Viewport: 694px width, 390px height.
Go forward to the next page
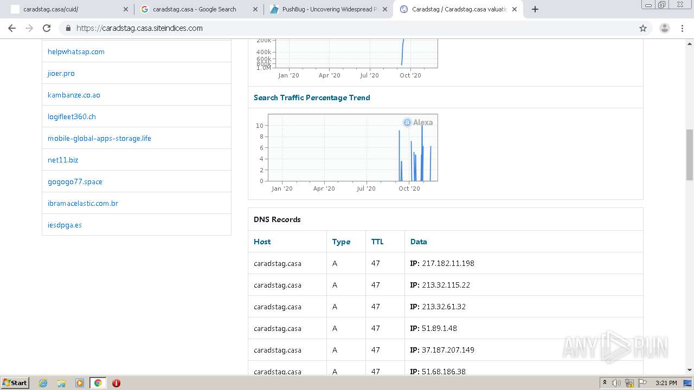(x=29, y=28)
